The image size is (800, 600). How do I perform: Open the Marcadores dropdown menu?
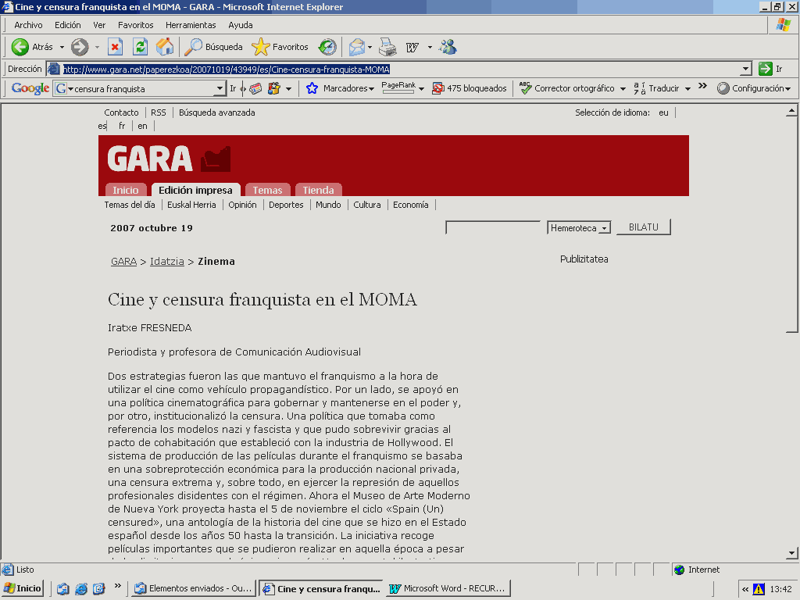(x=371, y=89)
